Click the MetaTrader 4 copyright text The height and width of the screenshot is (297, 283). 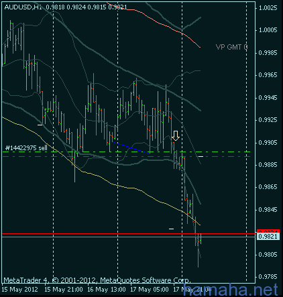[x=97, y=280]
